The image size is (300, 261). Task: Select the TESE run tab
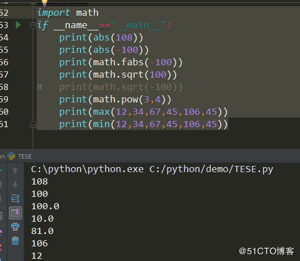pos(25,156)
